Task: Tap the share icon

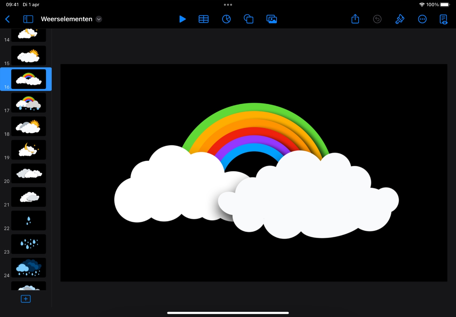Action: [355, 19]
